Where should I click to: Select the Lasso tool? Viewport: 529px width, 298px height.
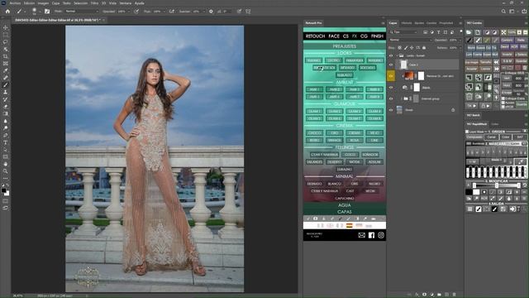[x=5, y=42]
